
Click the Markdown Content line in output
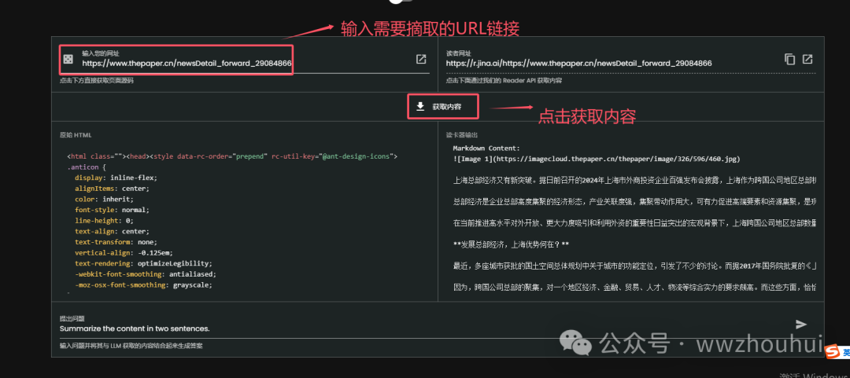click(486, 148)
